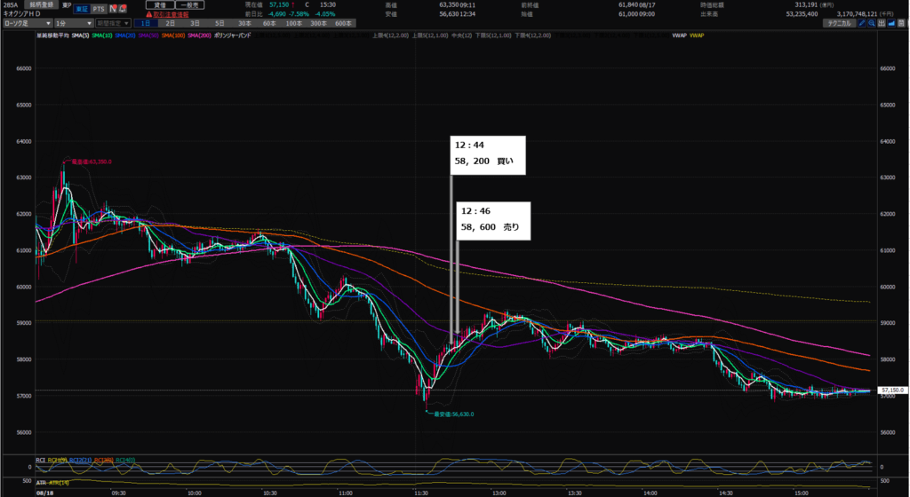Viewport: 910px width, 497px height.
Task: Select the 3日 period tab
Action: tap(195, 23)
